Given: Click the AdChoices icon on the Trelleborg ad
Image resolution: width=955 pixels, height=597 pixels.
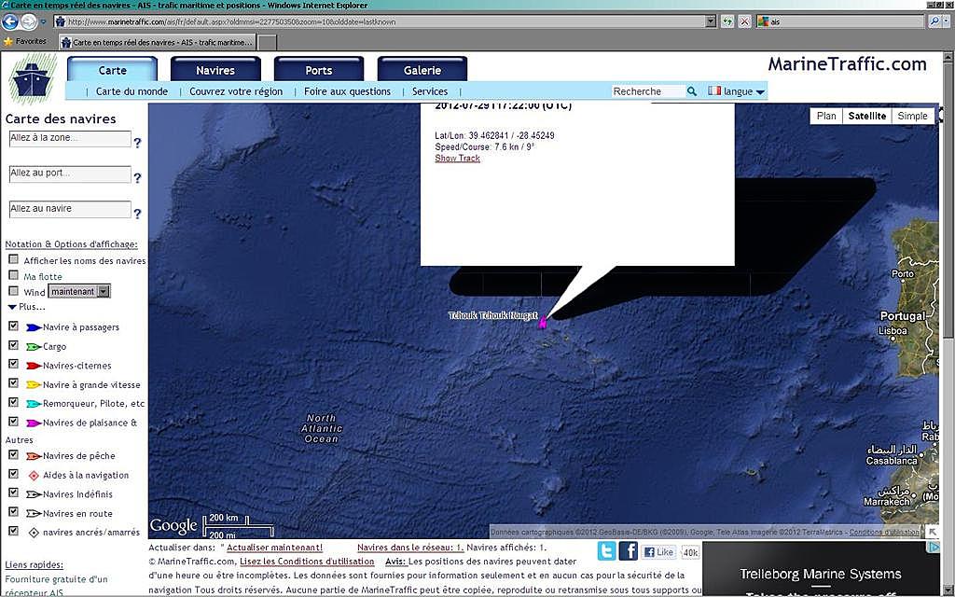Looking at the screenshot, I should [x=934, y=548].
